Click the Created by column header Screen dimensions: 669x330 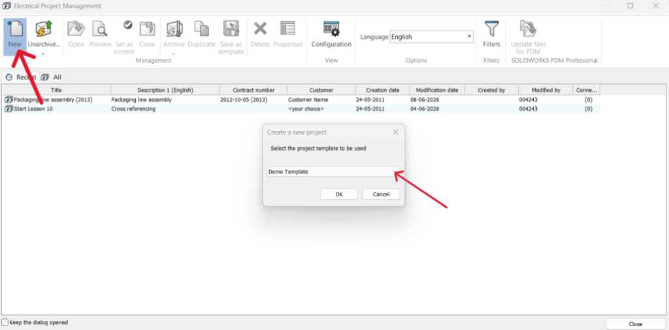tap(491, 90)
